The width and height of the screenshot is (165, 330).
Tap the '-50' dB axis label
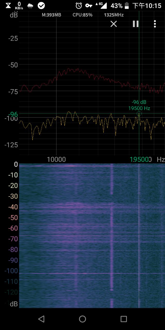[x=13, y=65]
